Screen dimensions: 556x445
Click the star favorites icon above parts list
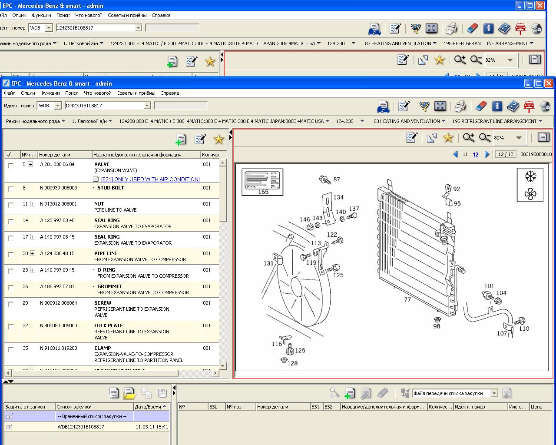pos(218,139)
